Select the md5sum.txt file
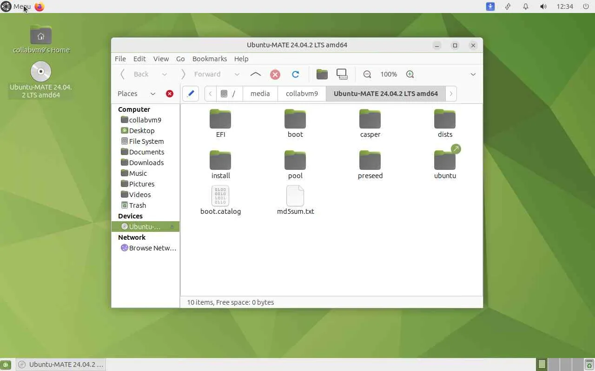Image resolution: width=595 pixels, height=371 pixels. pos(295,200)
